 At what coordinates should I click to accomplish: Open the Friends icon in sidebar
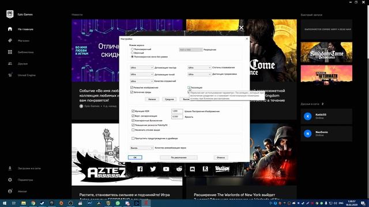pyautogui.click(x=10, y=64)
